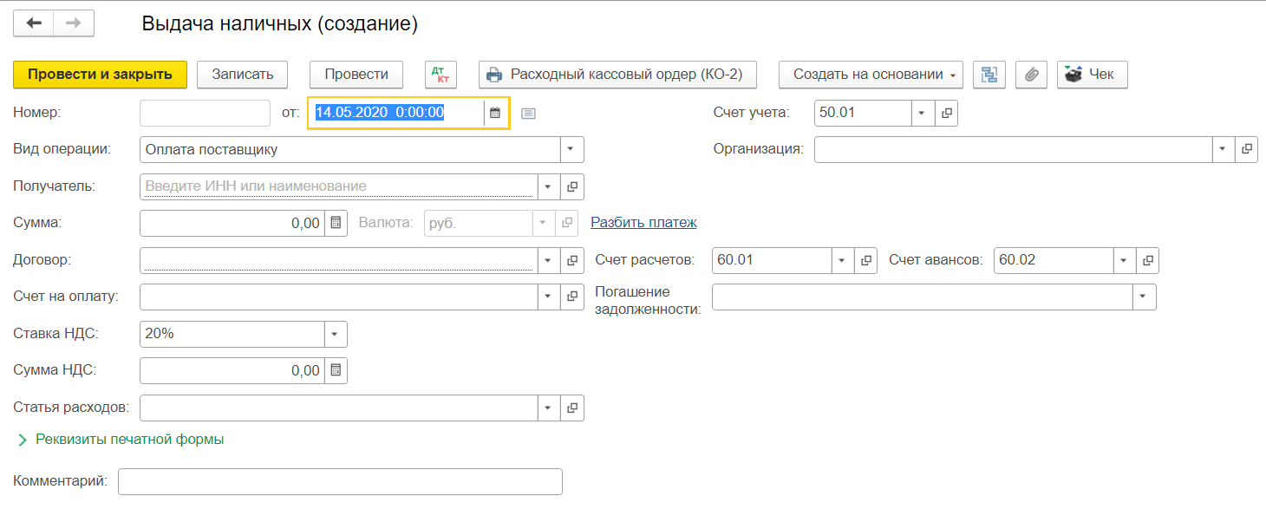Click Провести и закрыть button
Viewport: 1266px width, 509px height.
click(x=100, y=75)
